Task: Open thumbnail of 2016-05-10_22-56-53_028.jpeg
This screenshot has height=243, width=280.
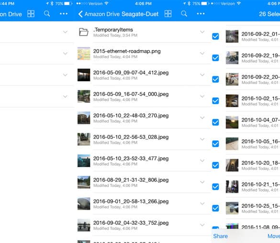Action: (x=84, y=139)
